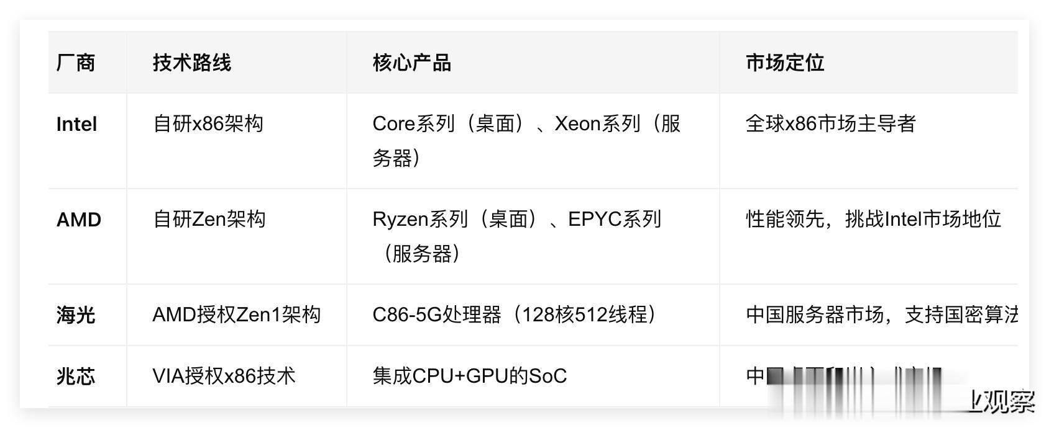Select the 自研x86架构 cell
The image size is (1049, 428).
click(208, 124)
